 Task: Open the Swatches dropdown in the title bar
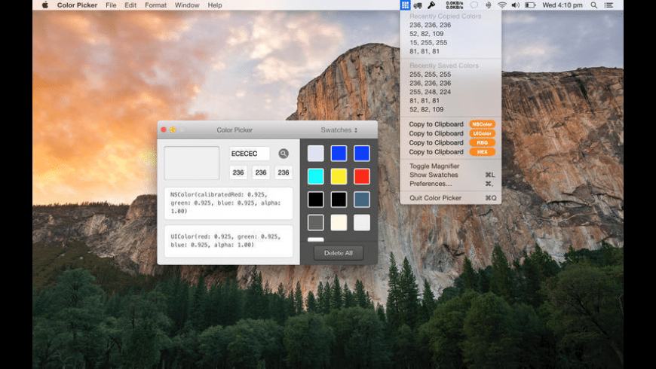pyautogui.click(x=339, y=130)
